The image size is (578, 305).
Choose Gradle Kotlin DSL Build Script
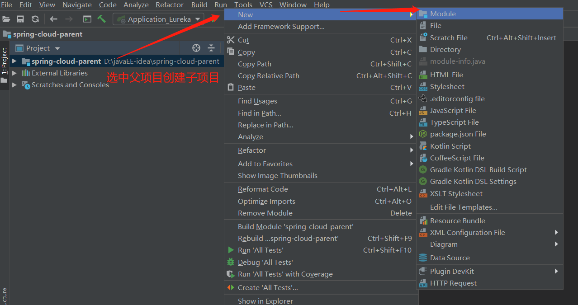coord(490,170)
